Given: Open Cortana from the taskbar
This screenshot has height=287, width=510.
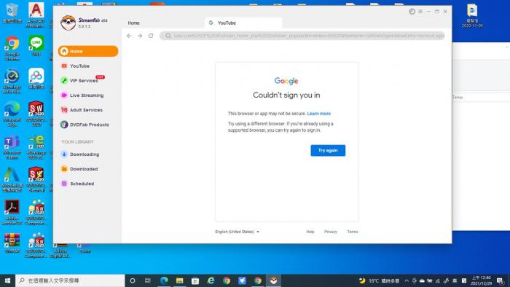Looking at the screenshot, I should click(133, 280).
